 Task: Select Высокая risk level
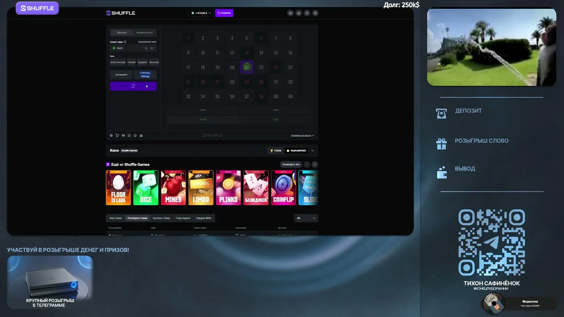[154, 62]
